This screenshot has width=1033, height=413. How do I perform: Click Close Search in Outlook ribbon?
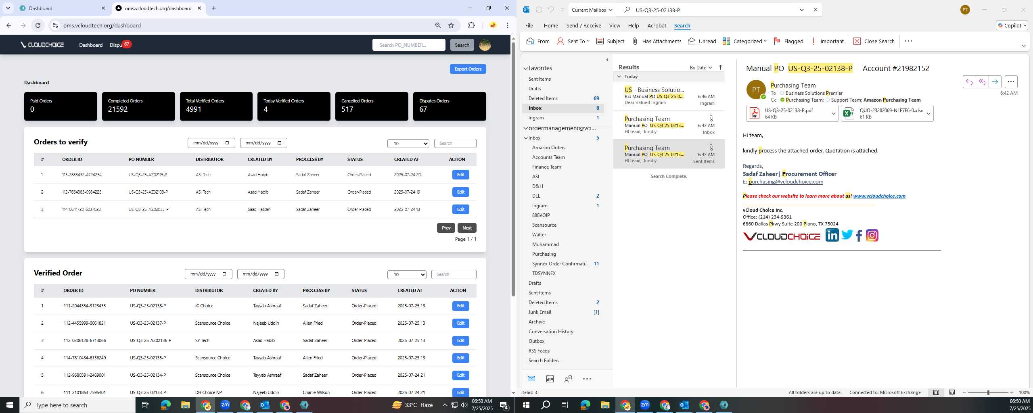point(874,41)
